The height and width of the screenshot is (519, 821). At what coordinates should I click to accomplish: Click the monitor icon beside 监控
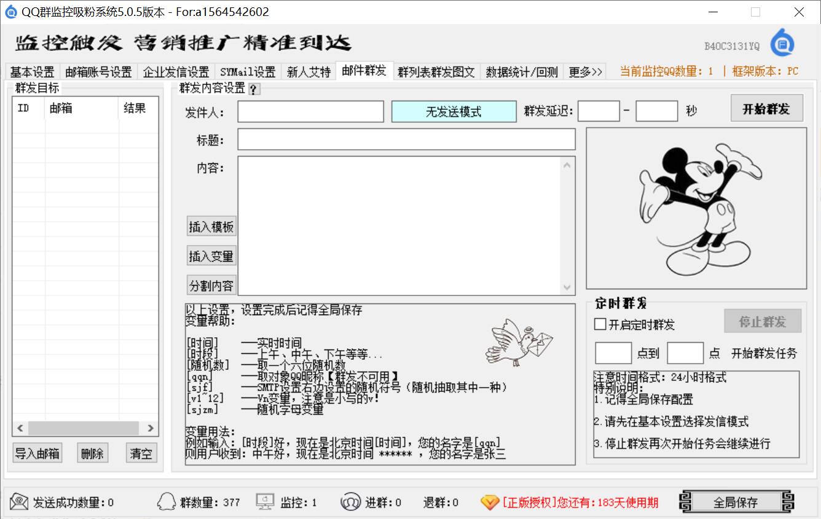(x=265, y=502)
